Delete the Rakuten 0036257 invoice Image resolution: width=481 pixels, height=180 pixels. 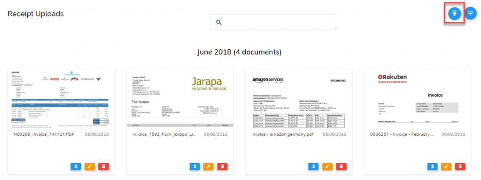tap(460, 166)
